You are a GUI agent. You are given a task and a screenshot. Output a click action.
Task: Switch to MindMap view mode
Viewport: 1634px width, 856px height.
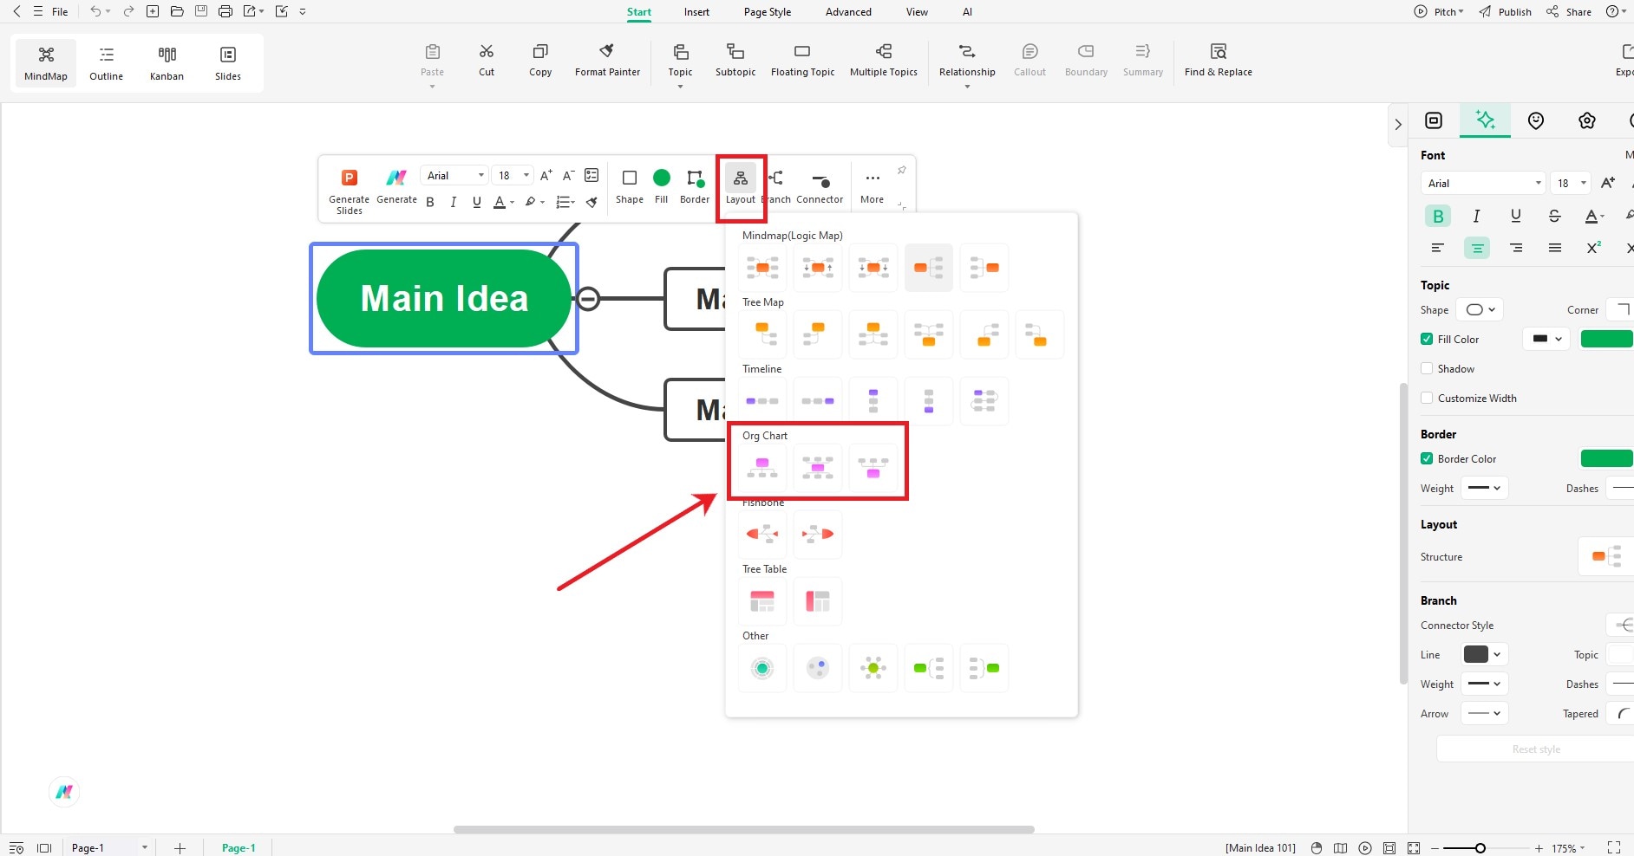(46, 63)
